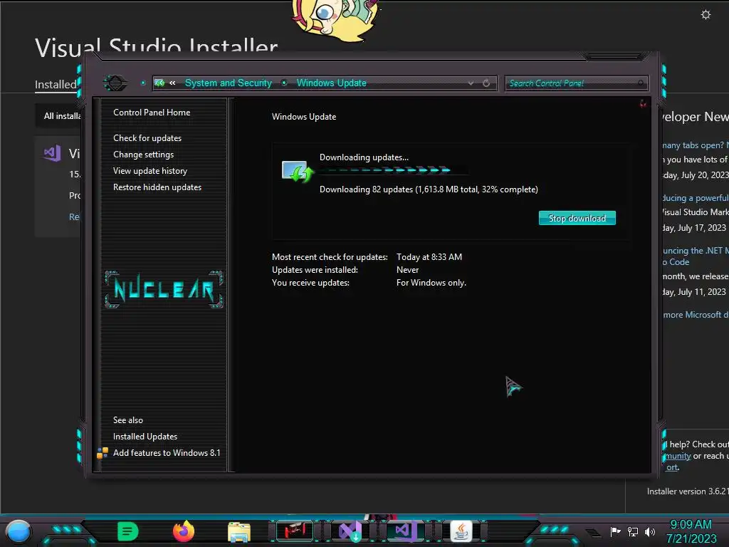This screenshot has width=729, height=547.
Task: Click the Windows Update download status icon
Action: [298, 171]
